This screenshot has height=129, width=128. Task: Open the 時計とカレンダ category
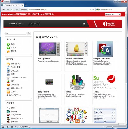[x=16, y=88]
